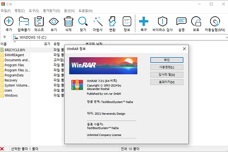This screenshot has width=228, height=152.
Task: Click status text 전체 10 폴더
Action: pyautogui.click(x=130, y=149)
